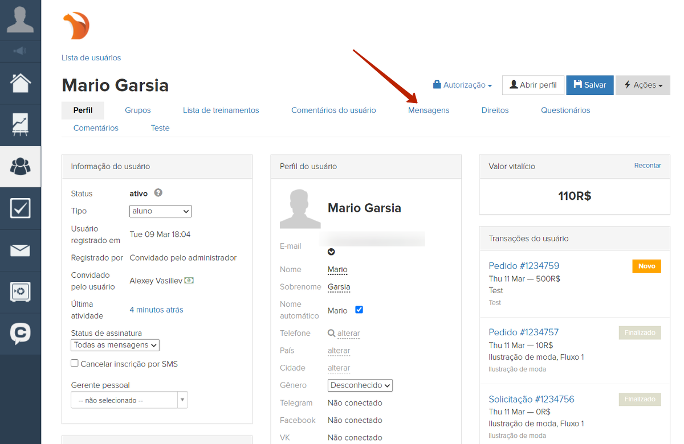This screenshot has height=444, width=684.
Task: Expand the Status de assinatura dropdown
Action: click(115, 345)
